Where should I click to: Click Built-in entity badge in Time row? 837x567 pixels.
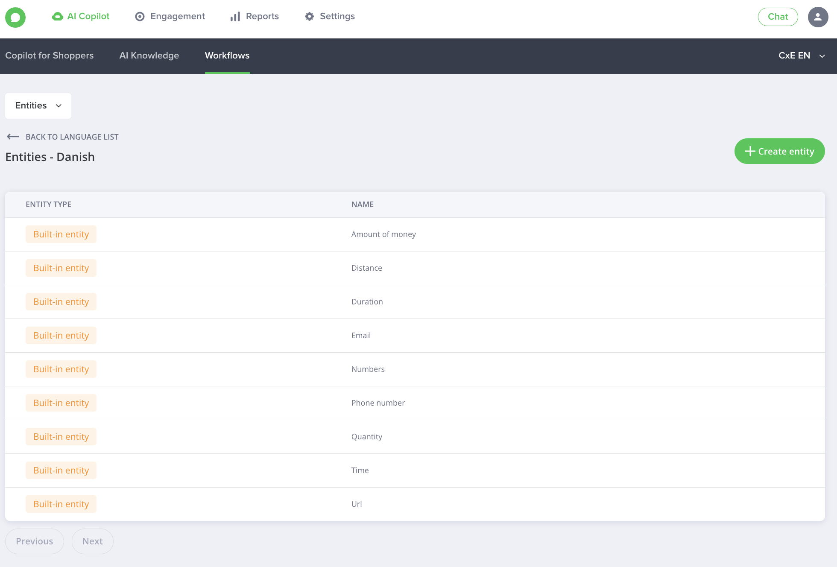click(x=61, y=471)
